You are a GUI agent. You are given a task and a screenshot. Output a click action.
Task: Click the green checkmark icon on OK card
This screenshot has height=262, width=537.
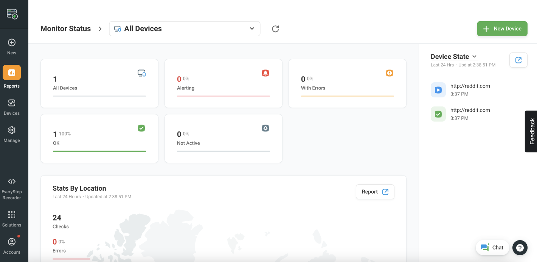(x=141, y=128)
